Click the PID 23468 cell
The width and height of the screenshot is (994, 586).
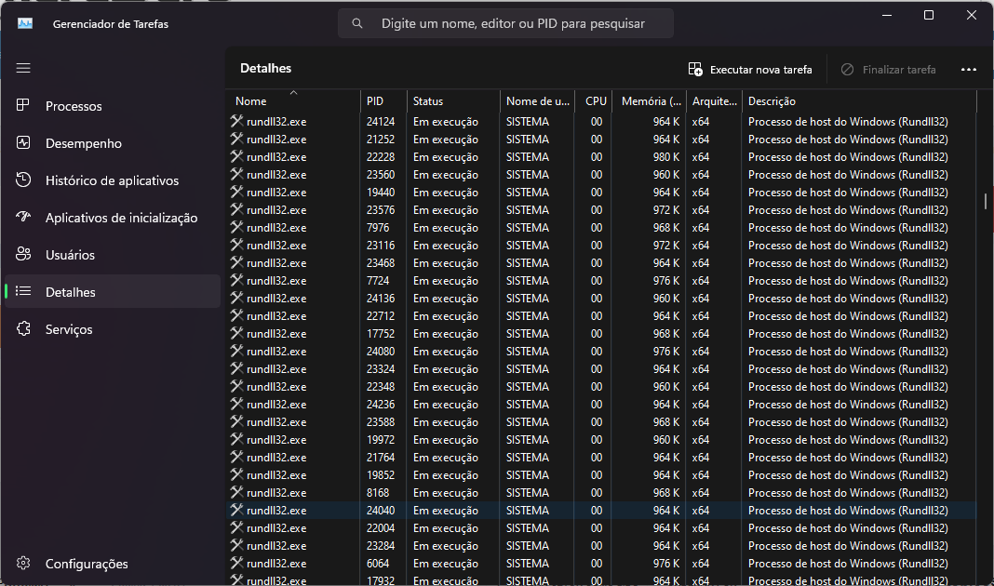381,262
